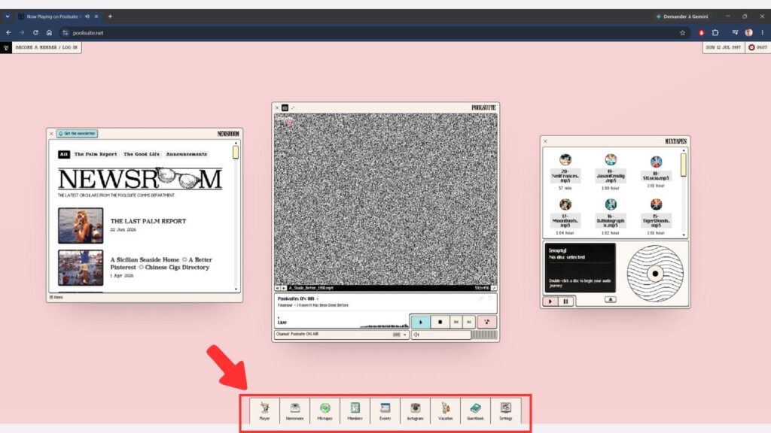Image resolution: width=771 pixels, height=433 pixels.
Task: Mute the Now Playing on Poolsuite tab
Action: 87,17
